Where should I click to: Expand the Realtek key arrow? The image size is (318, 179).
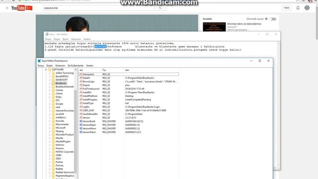[50, 169]
